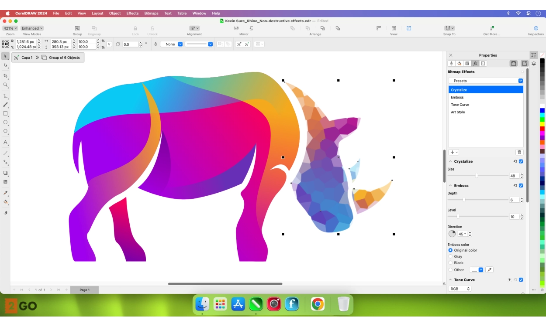
Task: Open the Transparency tab in Properties
Action: click(467, 63)
